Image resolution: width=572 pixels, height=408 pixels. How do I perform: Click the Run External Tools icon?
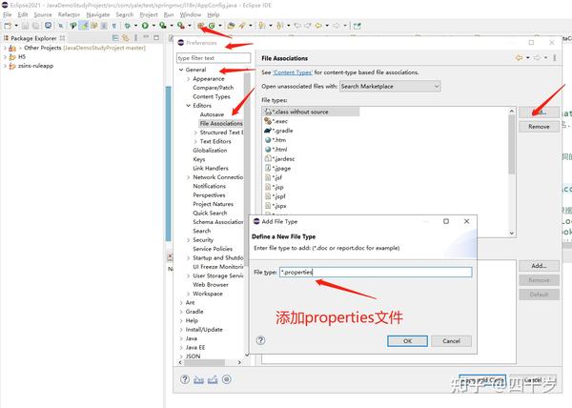tap(180, 26)
